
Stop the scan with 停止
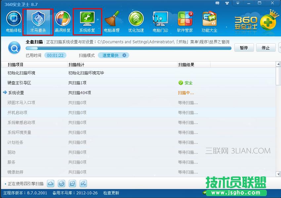[x=266, y=48]
